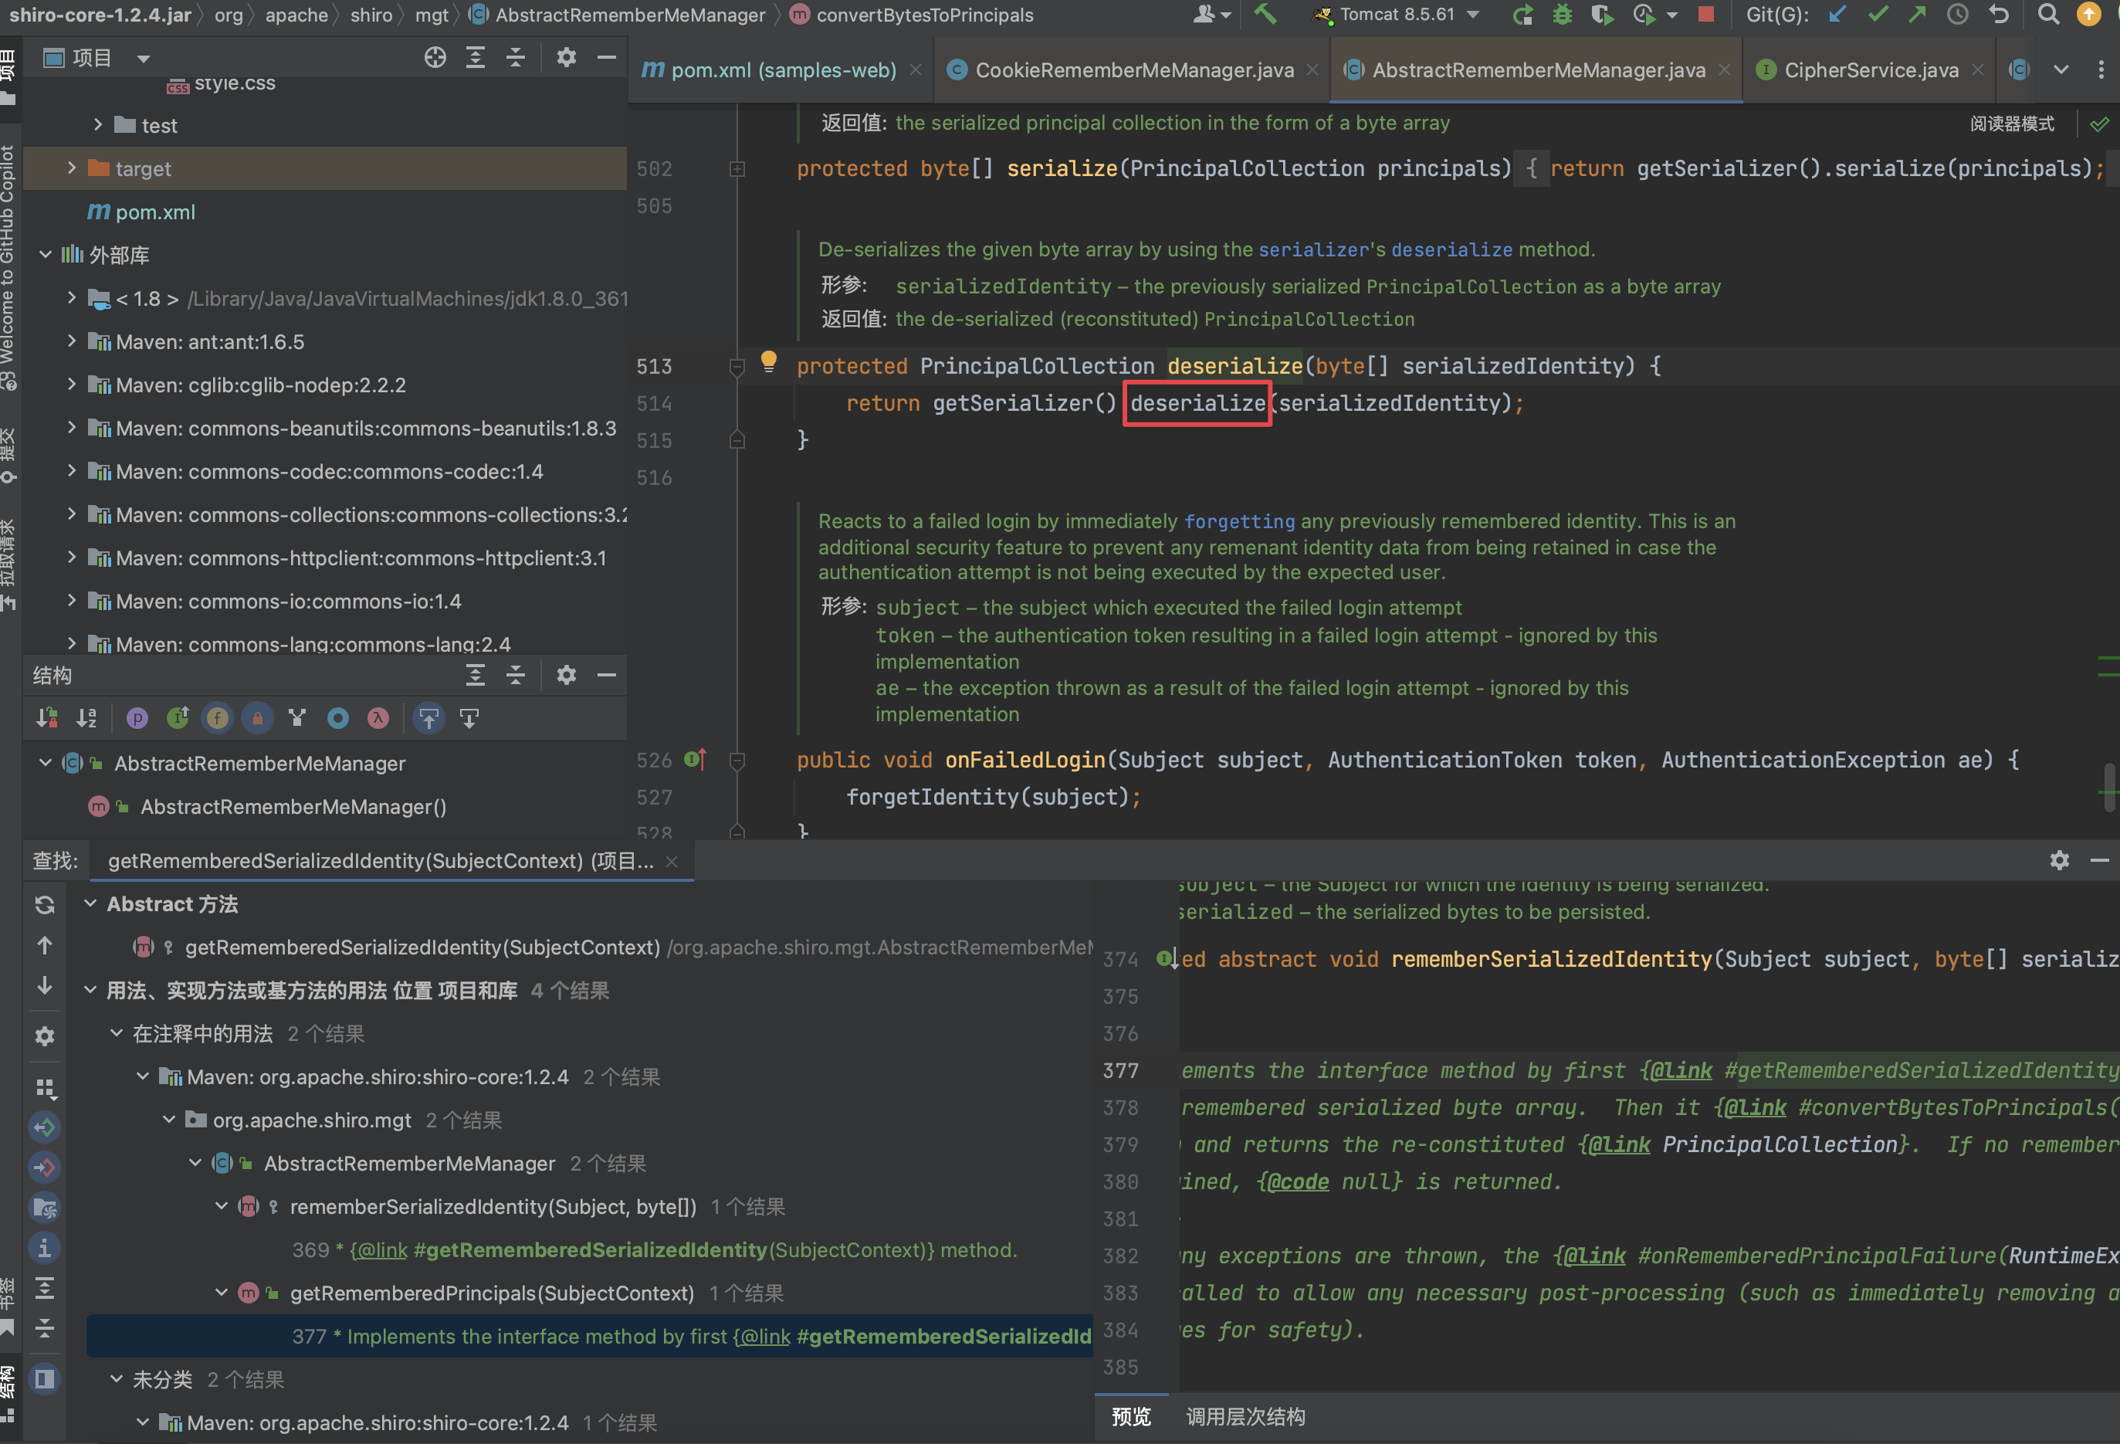Expand all nodes in the project panel

(x=476, y=57)
